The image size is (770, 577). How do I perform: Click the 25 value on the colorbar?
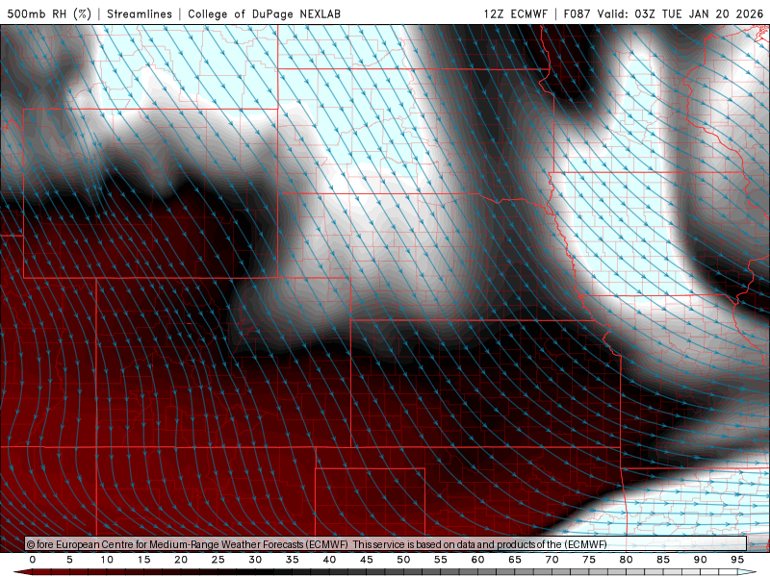pyautogui.click(x=218, y=560)
